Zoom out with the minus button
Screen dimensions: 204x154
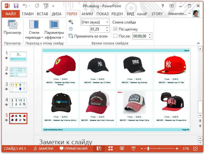click(x=142, y=149)
